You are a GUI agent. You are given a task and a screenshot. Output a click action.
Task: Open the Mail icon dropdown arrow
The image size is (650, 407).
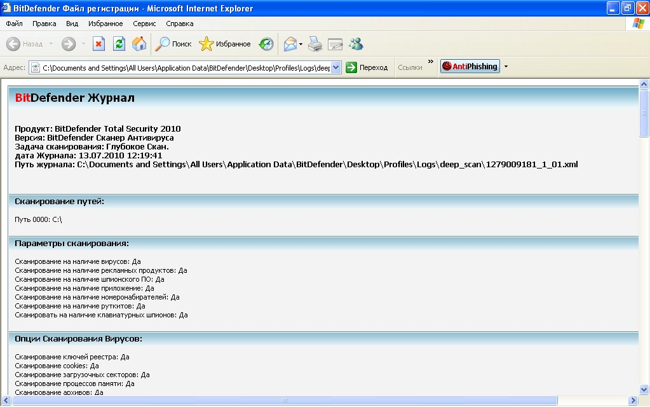click(x=301, y=44)
